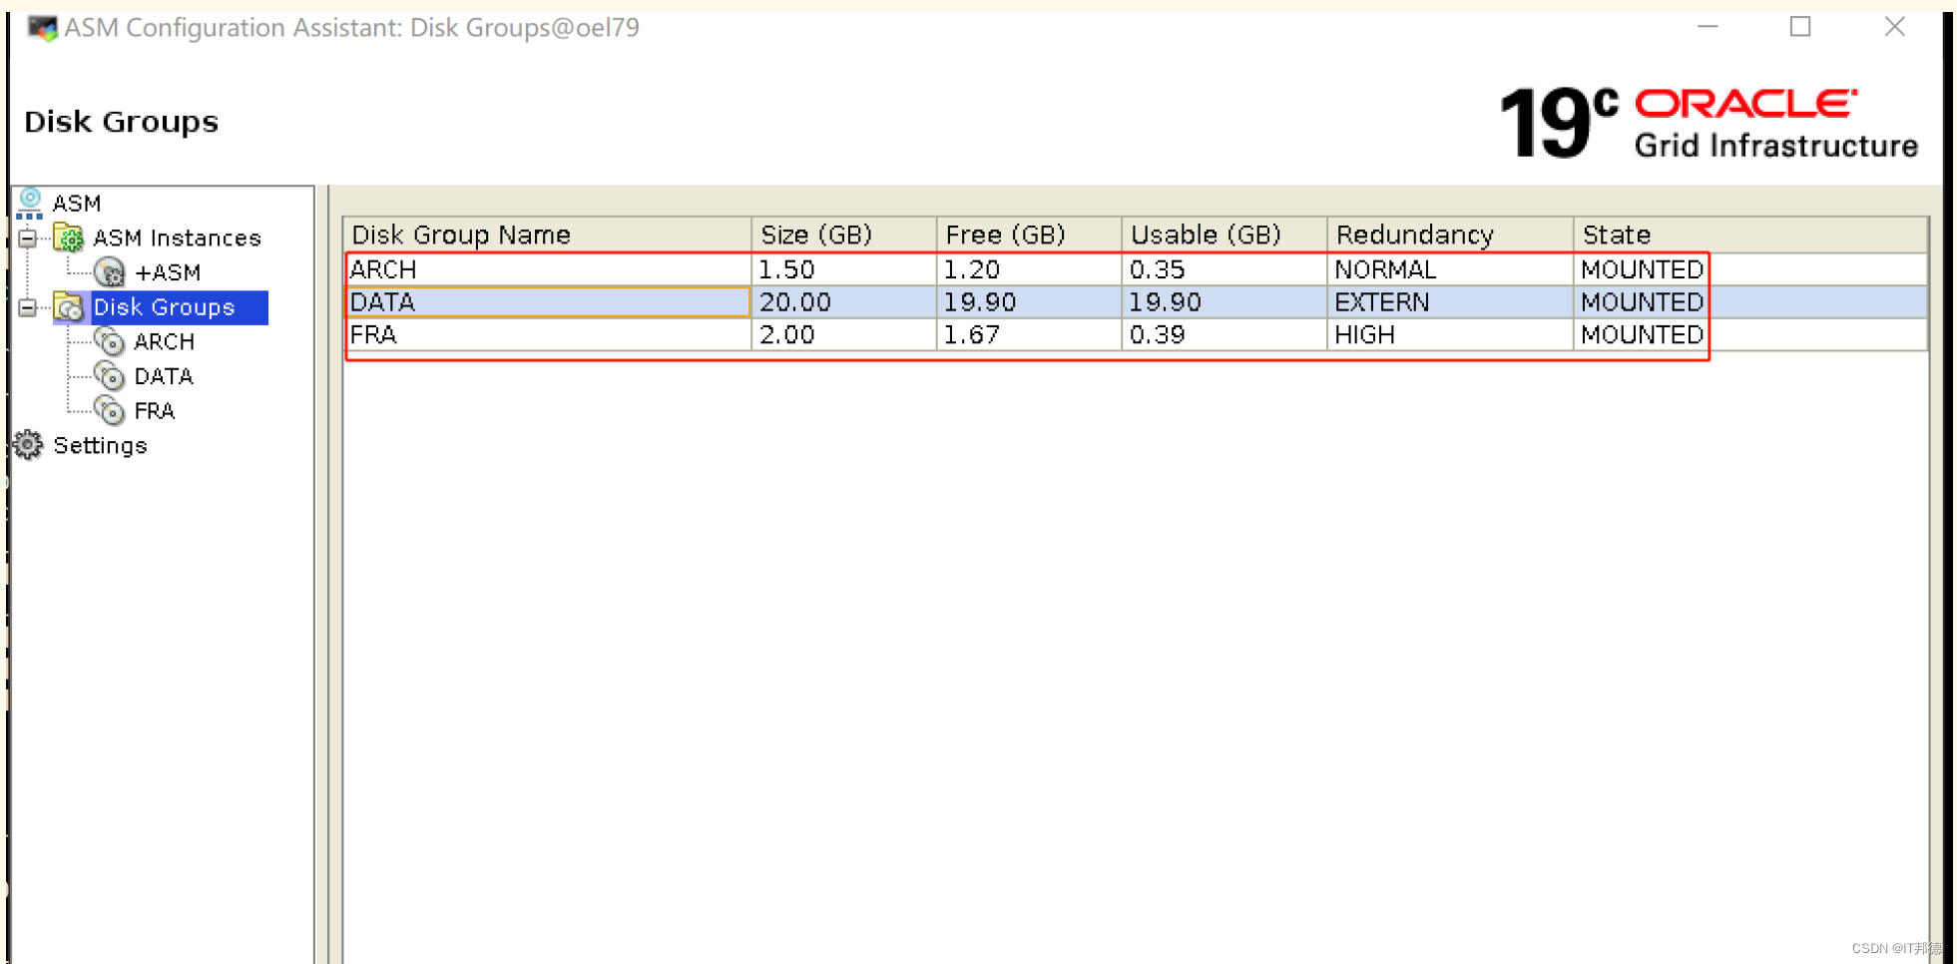1957x964 pixels.
Task: Click the ASM Instances folder icon
Action: click(69, 239)
